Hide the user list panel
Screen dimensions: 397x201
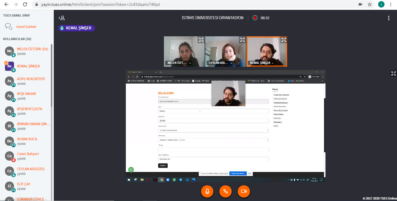coord(62,18)
